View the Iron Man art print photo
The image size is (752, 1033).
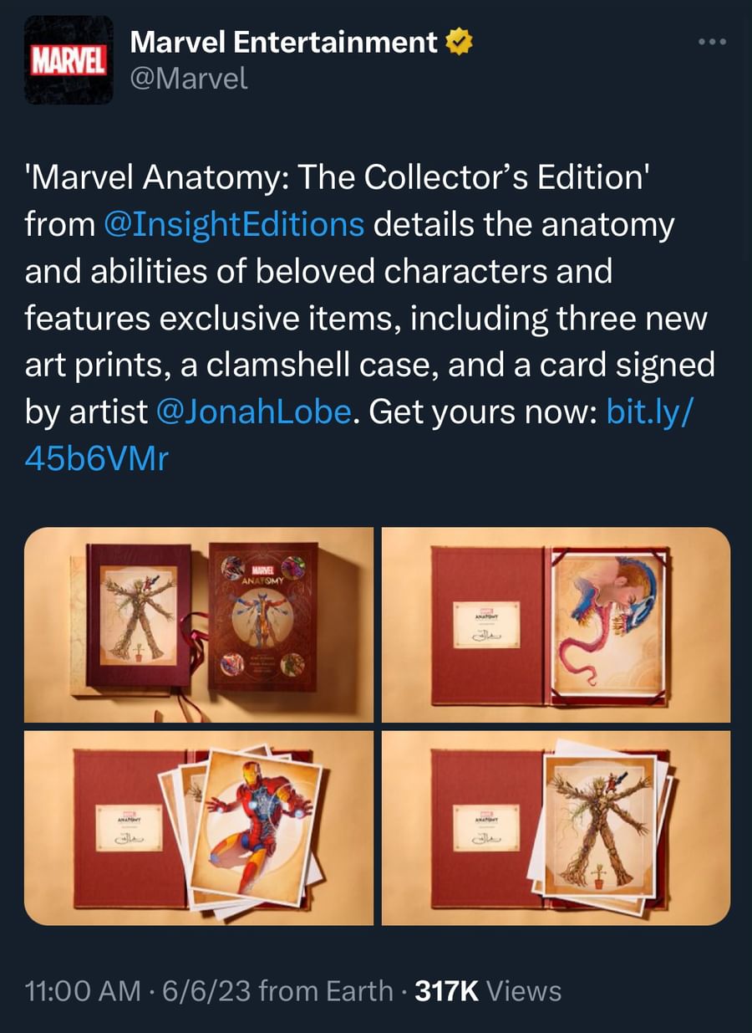[199, 828]
